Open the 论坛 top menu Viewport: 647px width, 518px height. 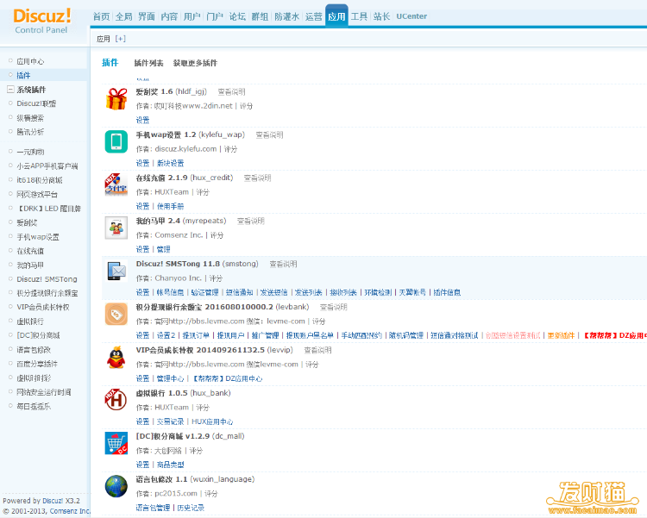pos(237,16)
